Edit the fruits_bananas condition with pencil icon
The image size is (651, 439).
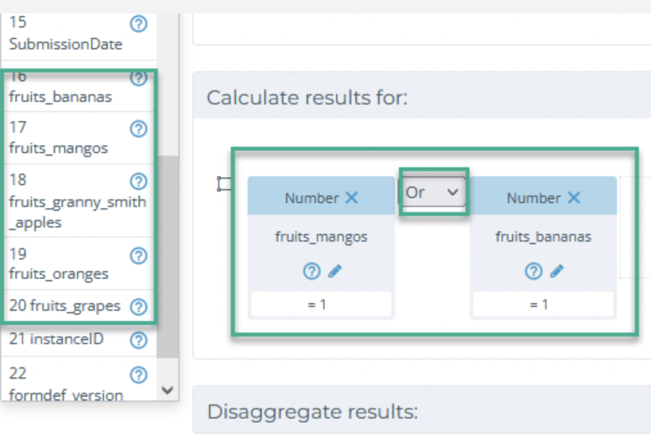point(557,271)
